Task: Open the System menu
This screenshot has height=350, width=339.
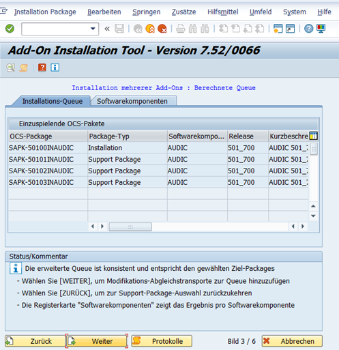Action: point(295,12)
